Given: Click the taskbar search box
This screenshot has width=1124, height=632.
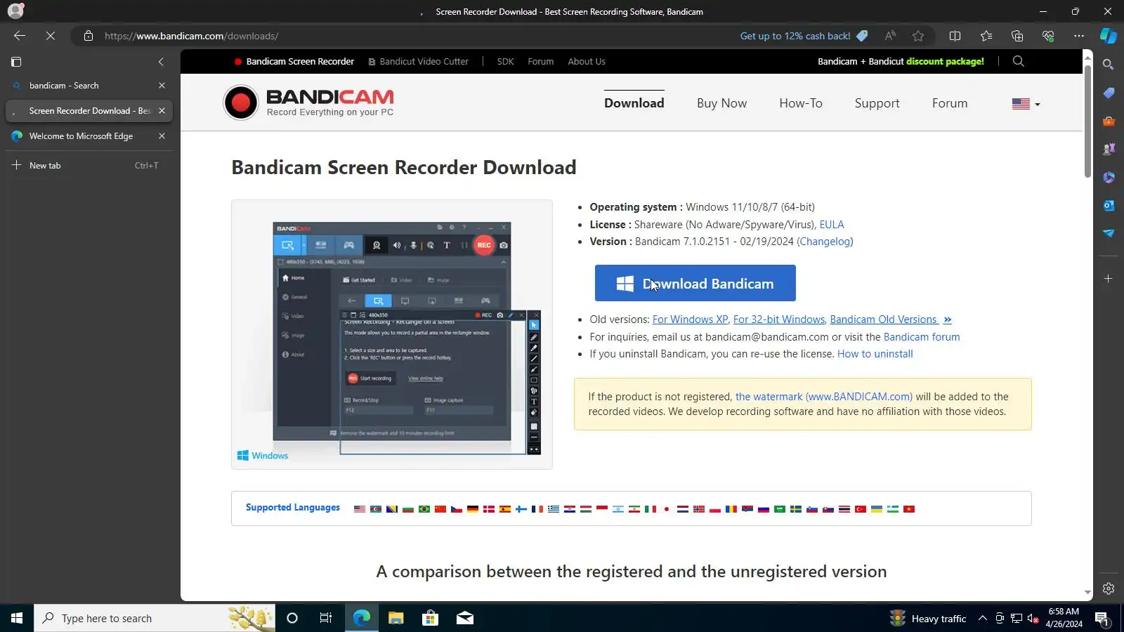Looking at the screenshot, I should pos(155,618).
